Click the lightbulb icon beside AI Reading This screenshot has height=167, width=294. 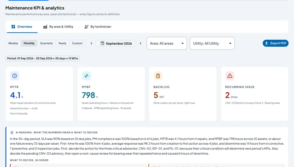(12, 133)
